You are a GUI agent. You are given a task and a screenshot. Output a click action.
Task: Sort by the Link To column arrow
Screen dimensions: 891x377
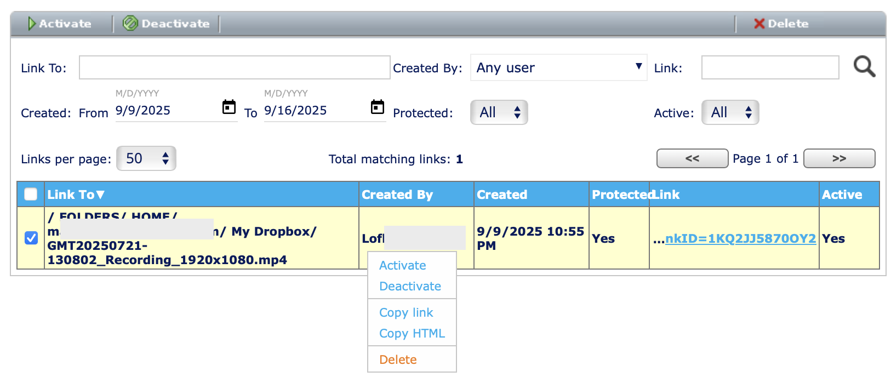pos(100,195)
